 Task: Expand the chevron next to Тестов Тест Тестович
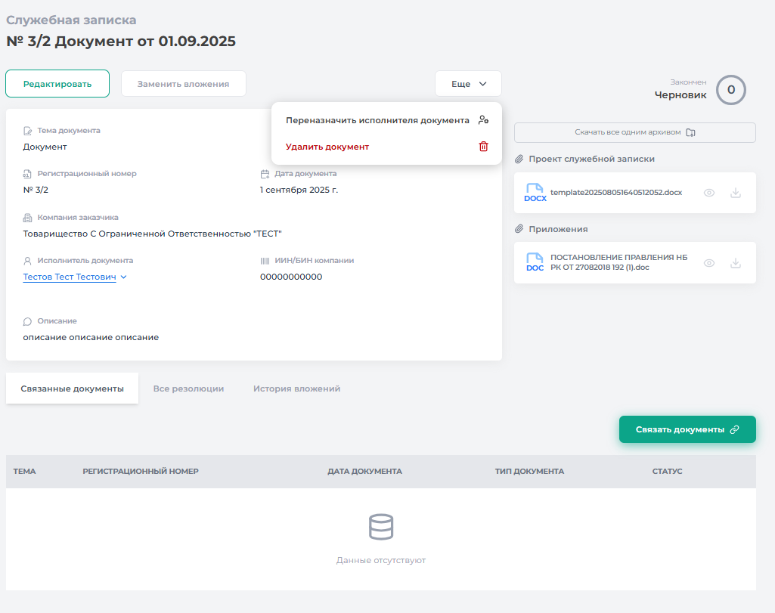(124, 277)
